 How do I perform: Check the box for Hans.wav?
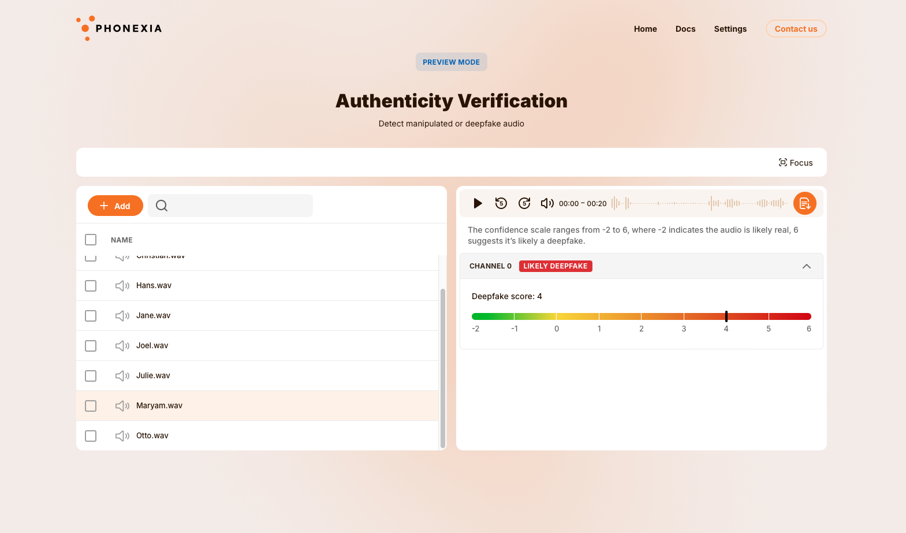tap(91, 286)
